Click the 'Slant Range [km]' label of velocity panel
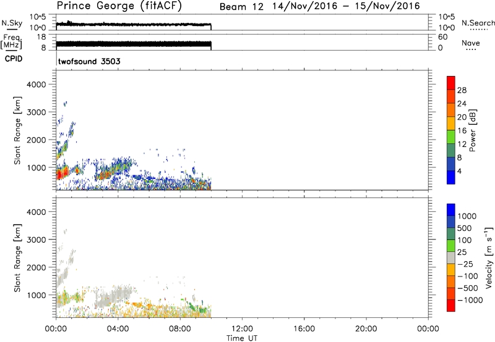This screenshot has height=342, width=495. click(x=17, y=258)
